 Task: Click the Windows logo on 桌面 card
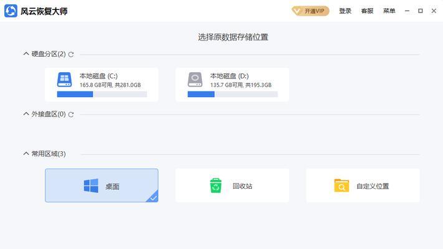tap(91, 186)
